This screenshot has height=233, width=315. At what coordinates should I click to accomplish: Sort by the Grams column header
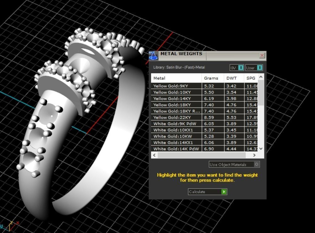click(213, 78)
